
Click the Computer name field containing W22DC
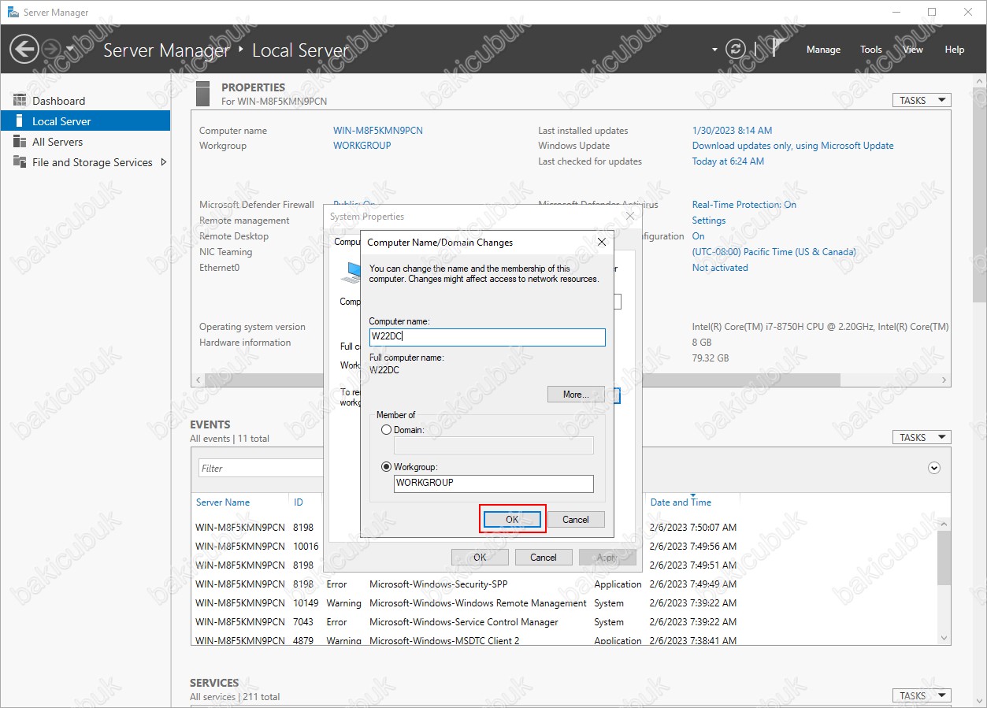point(488,337)
